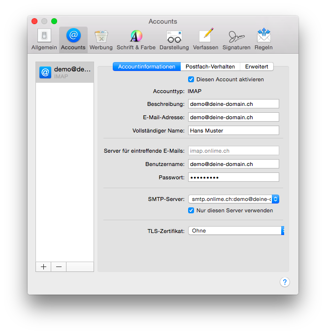
Task: Open the Erweitert tab
Action: 257,67
